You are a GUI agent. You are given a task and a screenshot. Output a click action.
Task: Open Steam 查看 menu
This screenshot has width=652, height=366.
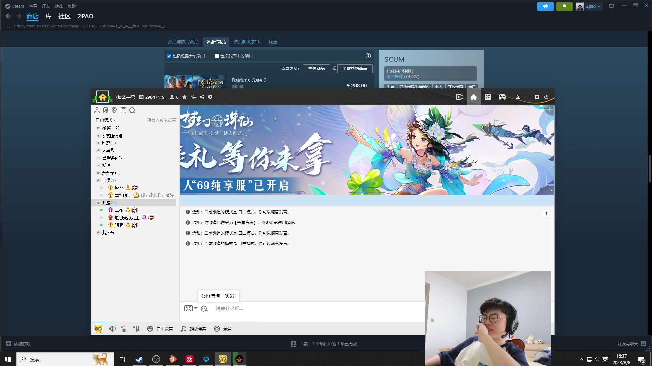pyautogui.click(x=33, y=6)
